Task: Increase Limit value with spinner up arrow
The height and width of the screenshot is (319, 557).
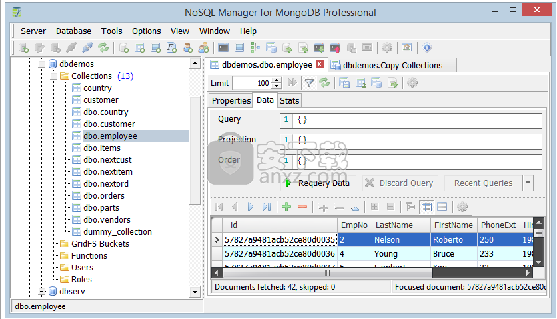Action: (277, 80)
